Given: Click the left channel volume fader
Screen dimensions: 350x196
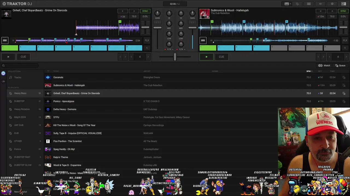Looking at the screenshot, I should coord(157,28).
